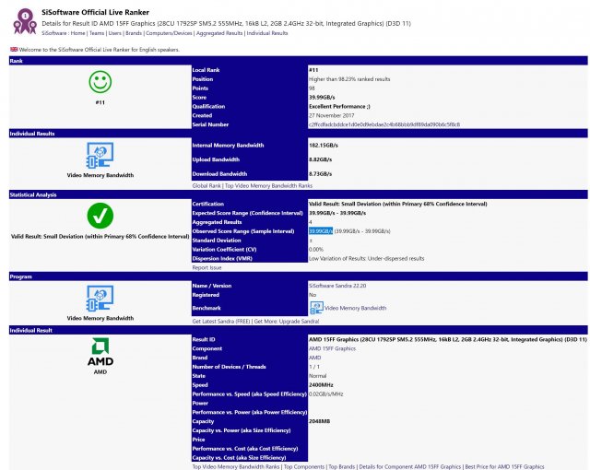Click the highlighted 39.99GB/s observed score value
590x470 pixels.
pyautogui.click(x=321, y=231)
